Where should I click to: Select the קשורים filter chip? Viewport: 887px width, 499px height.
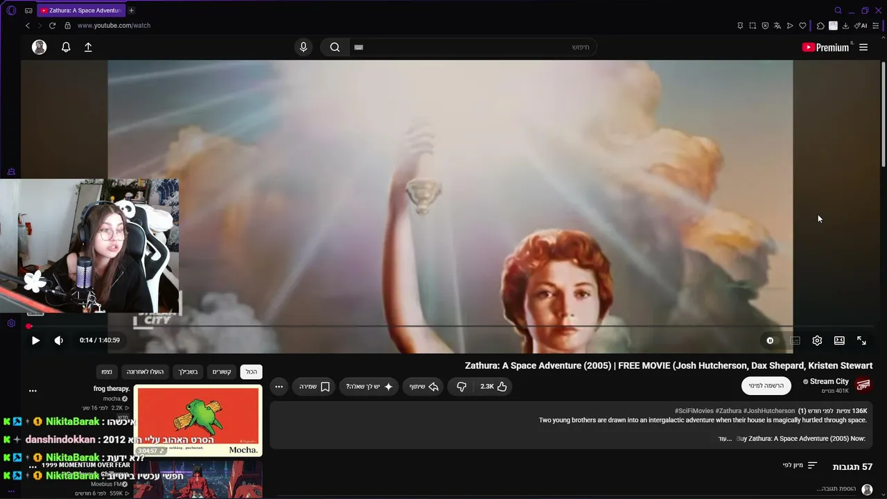pos(222,372)
